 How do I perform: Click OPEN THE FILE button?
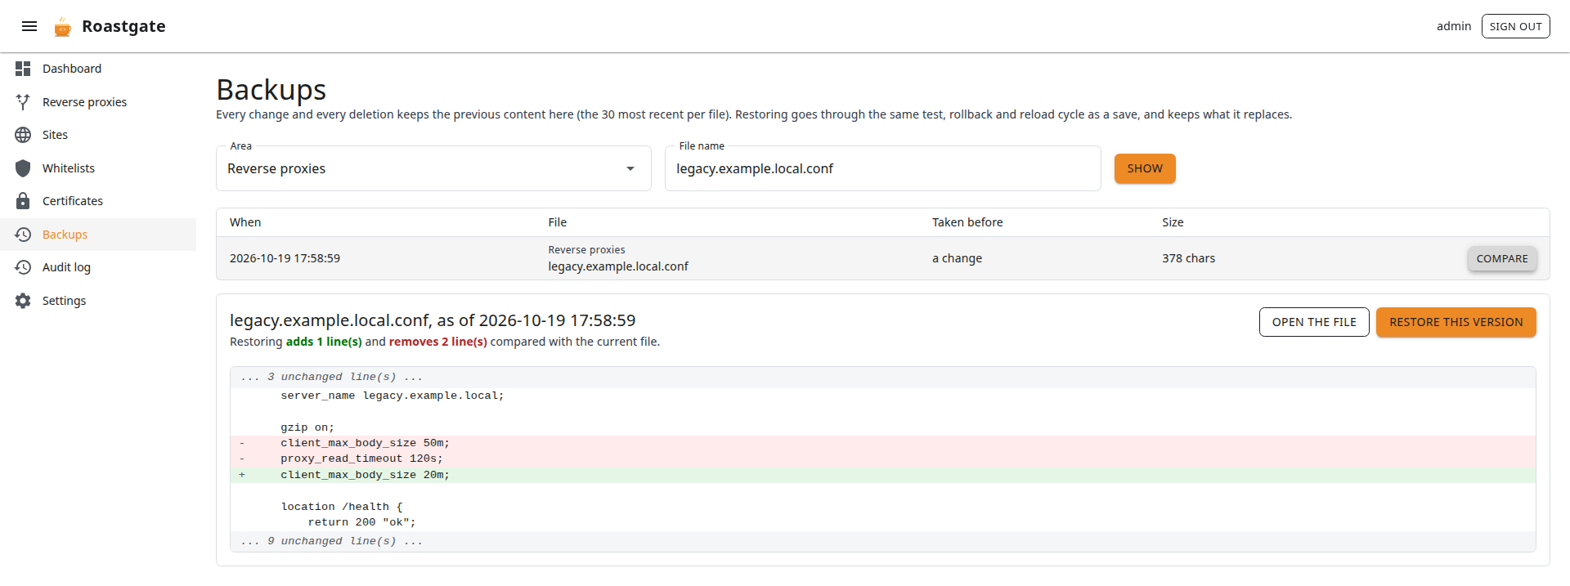pos(1314,322)
